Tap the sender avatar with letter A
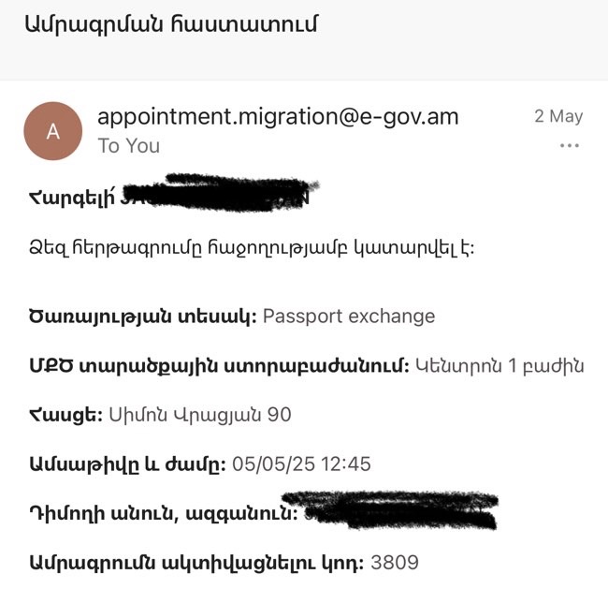608x589 pixels. (52, 131)
